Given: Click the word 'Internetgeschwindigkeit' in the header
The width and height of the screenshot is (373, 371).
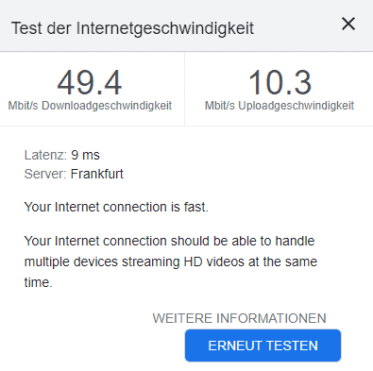Looking at the screenshot, I should [x=165, y=28].
